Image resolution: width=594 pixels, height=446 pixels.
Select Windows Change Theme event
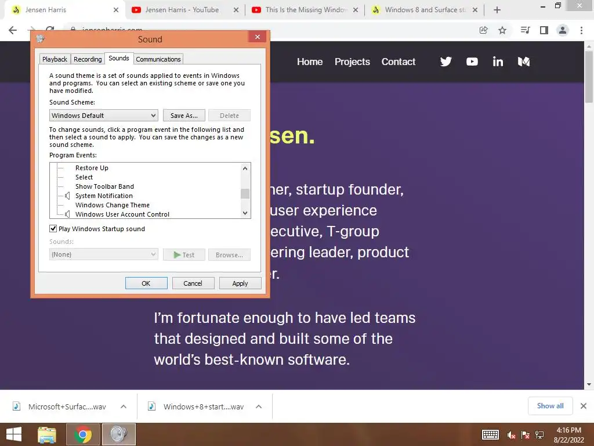pyautogui.click(x=113, y=205)
